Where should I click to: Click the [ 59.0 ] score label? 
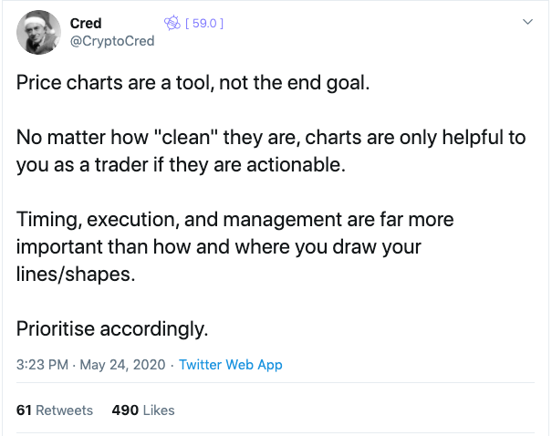tap(204, 23)
